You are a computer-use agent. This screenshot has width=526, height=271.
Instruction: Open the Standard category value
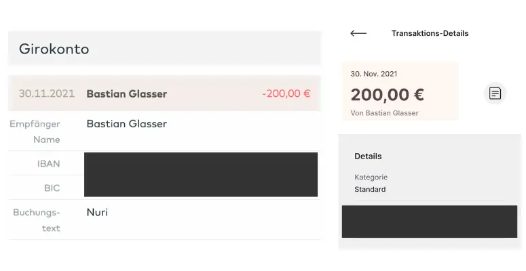tap(370, 190)
